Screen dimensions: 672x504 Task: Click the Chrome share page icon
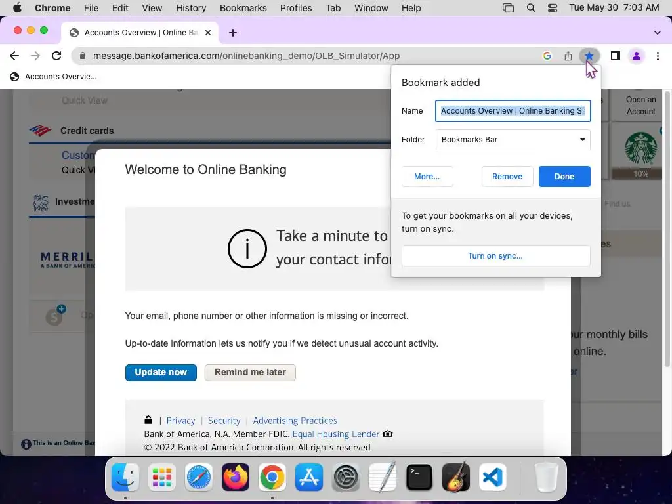(x=568, y=56)
